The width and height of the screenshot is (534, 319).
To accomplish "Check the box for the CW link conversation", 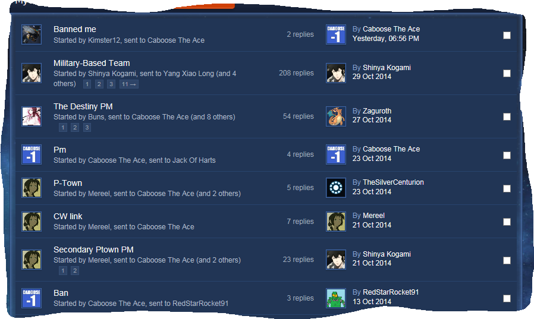I will point(507,222).
